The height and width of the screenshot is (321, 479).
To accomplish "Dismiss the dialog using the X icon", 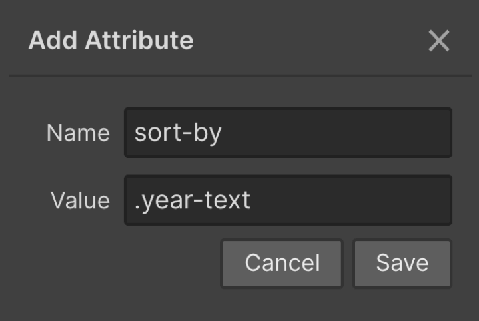I will [439, 41].
